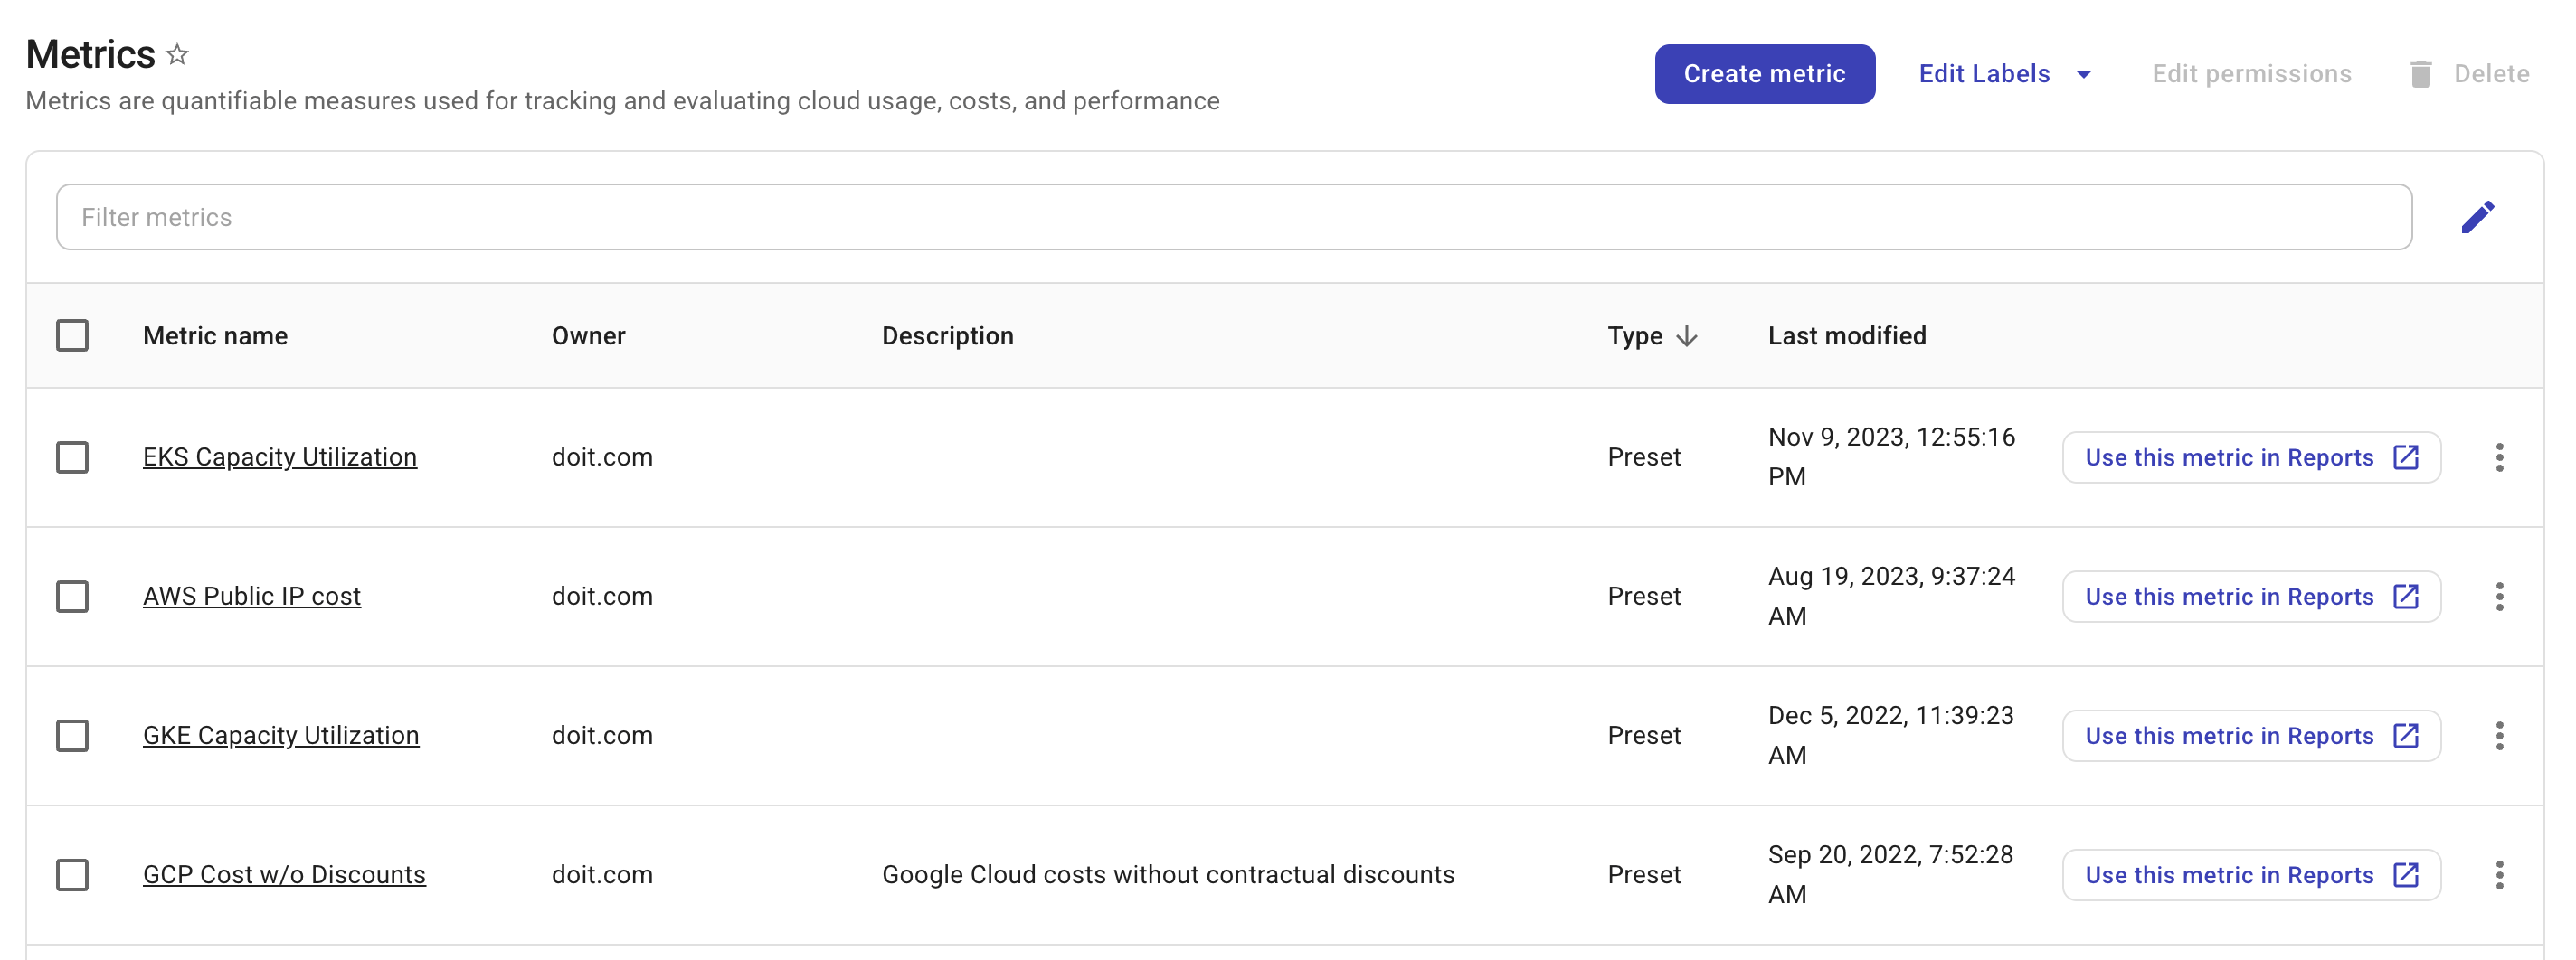Tick the GCP Cost w/o Discounts checkbox

click(x=72, y=875)
